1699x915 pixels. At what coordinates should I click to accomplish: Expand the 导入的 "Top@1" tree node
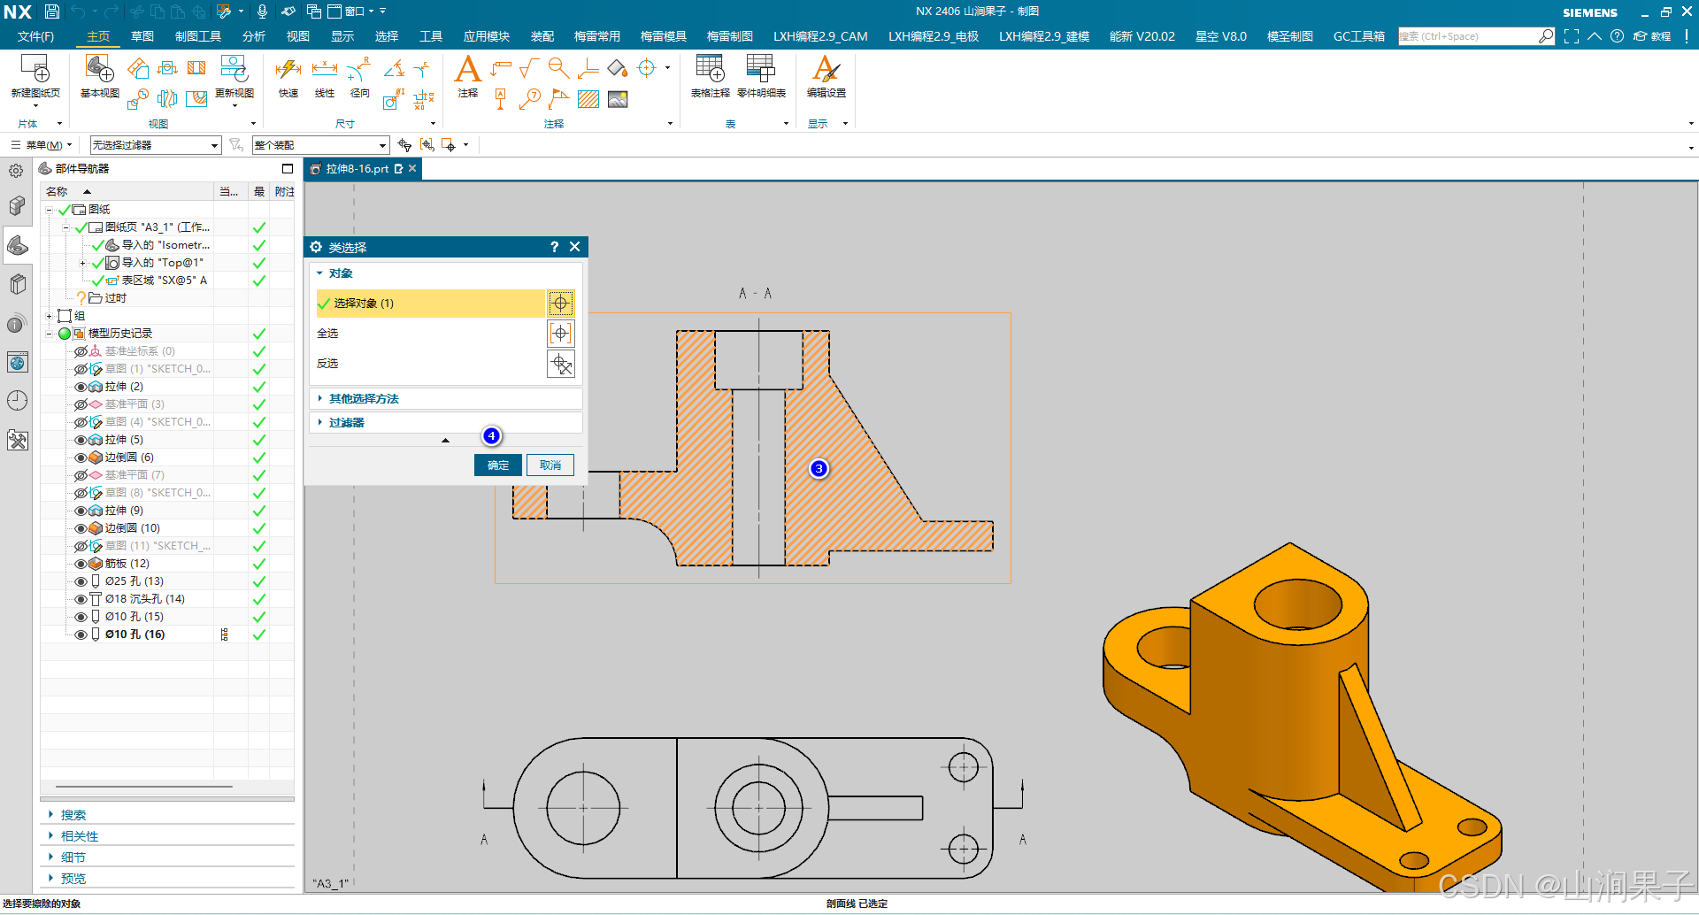click(83, 263)
